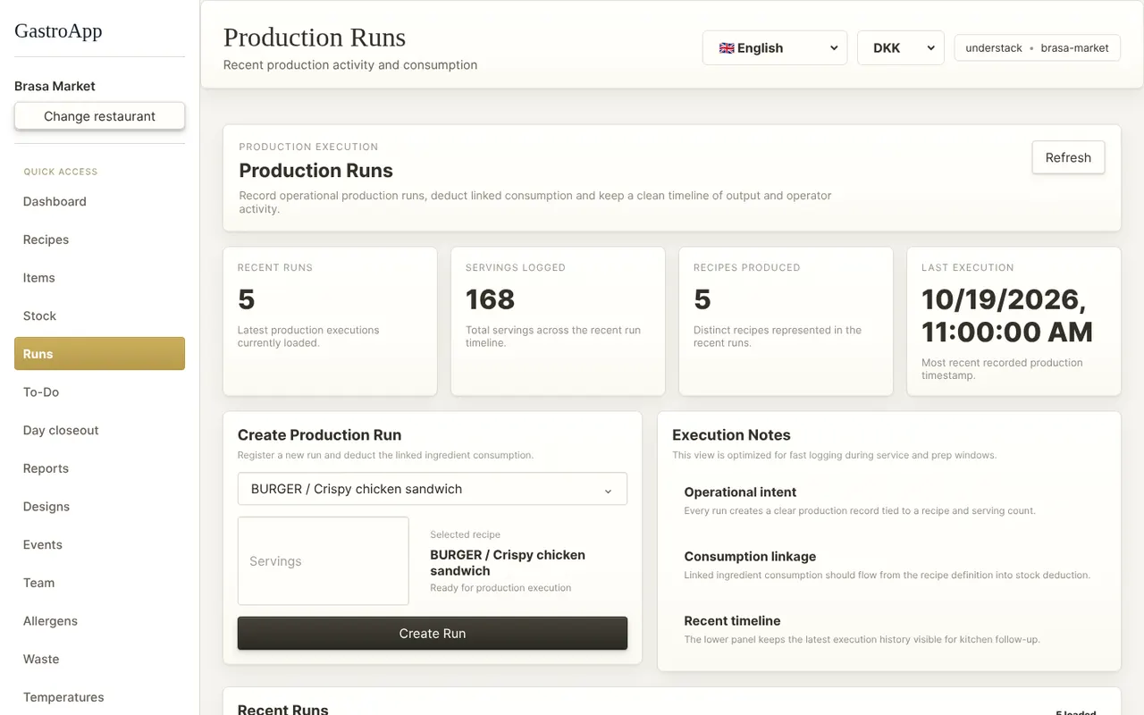
Task: Click the Brasa Market restaurant name
Action: (55, 87)
